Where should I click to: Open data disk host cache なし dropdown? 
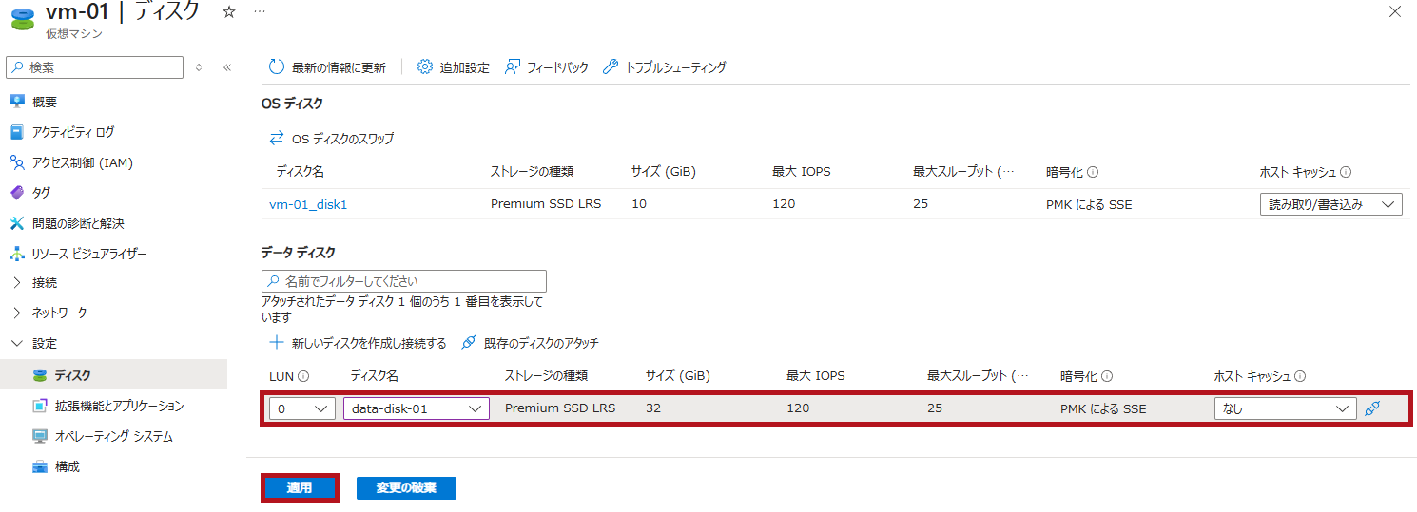point(1285,408)
